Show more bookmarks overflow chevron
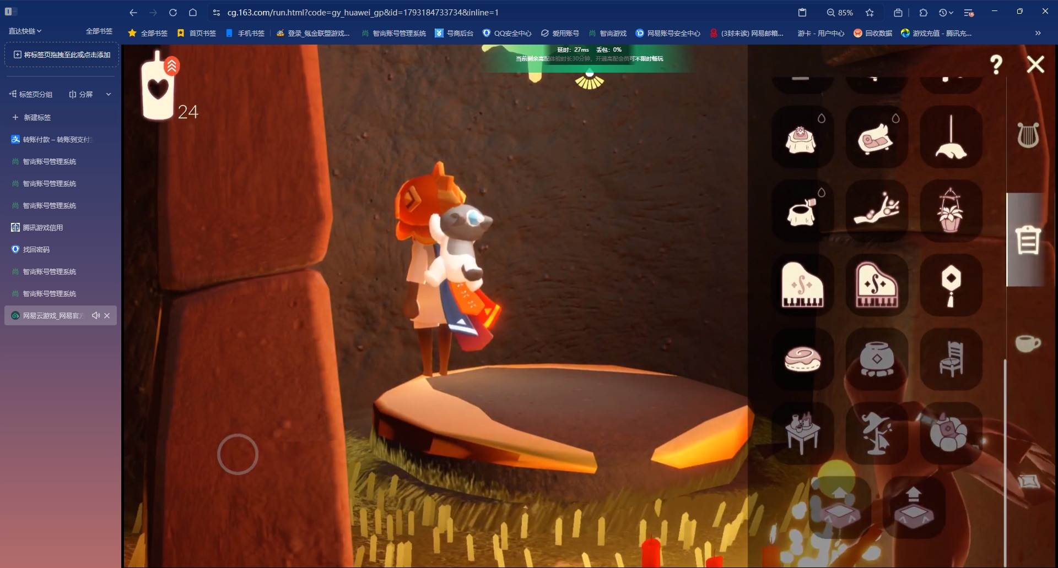The width and height of the screenshot is (1058, 568). click(x=1038, y=33)
